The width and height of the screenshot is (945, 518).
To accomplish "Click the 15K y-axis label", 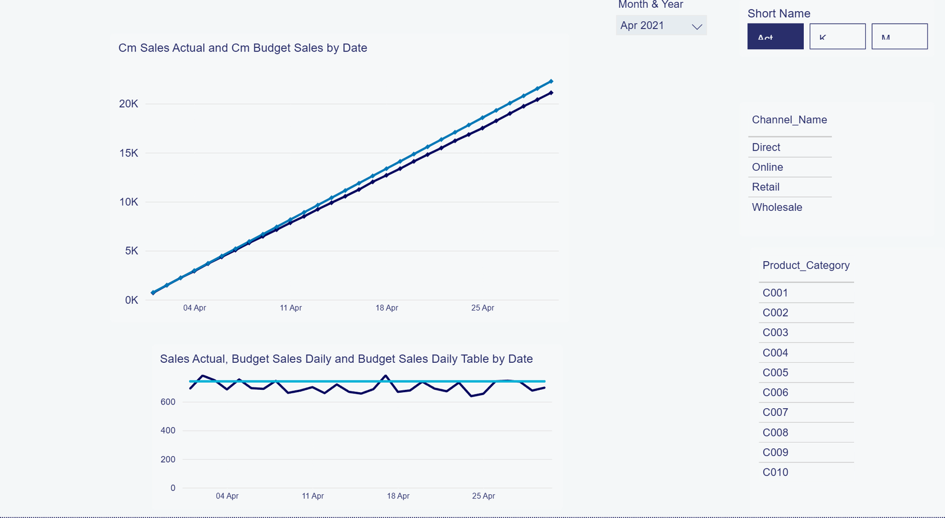I will pyautogui.click(x=129, y=153).
